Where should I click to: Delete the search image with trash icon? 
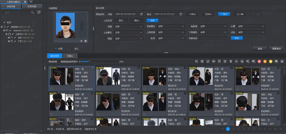(x=86, y=41)
